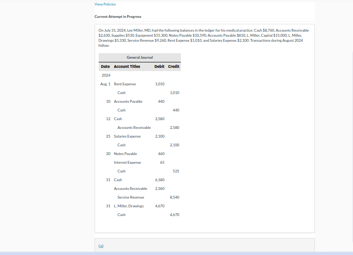Click 'Current Attempt in Progress' heading
This screenshot has height=255, width=353.
click(x=118, y=17)
